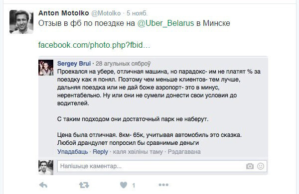Click the Упадабаць like link
The width and height of the screenshot is (299, 194).
pos(73,152)
